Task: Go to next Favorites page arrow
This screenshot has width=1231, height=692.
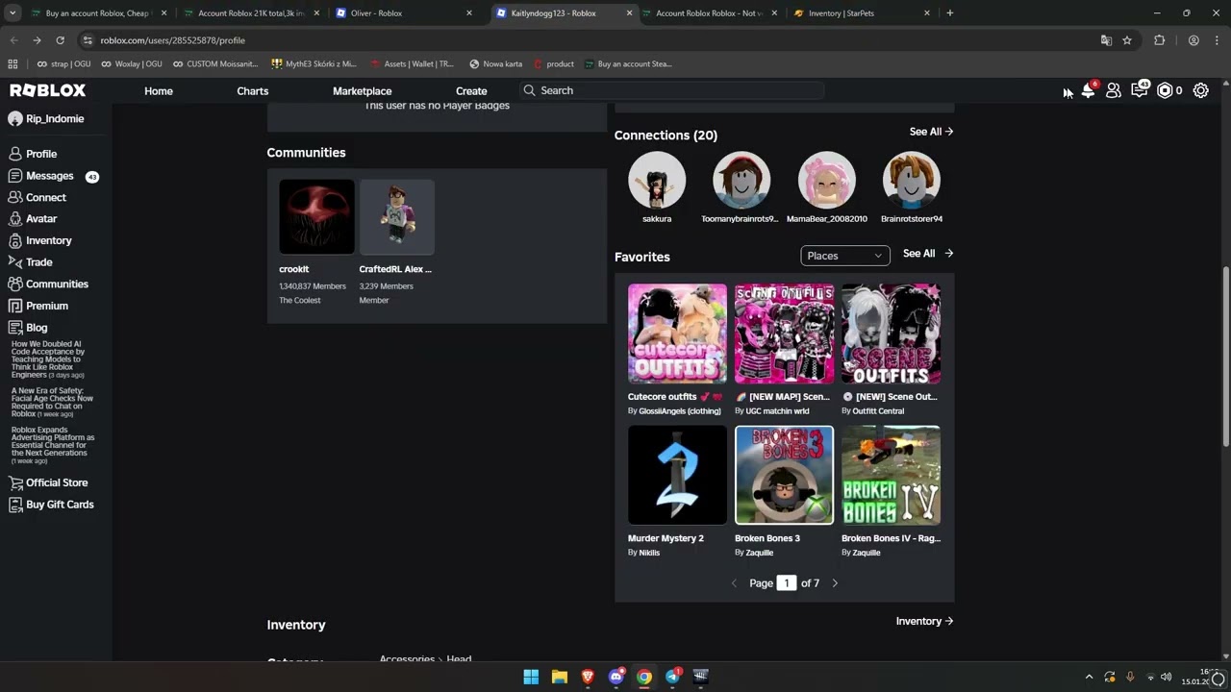Action: point(835,583)
